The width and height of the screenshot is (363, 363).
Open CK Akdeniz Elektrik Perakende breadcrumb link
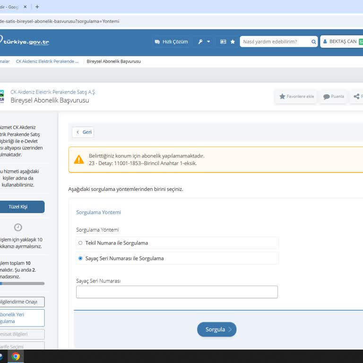(x=47, y=61)
